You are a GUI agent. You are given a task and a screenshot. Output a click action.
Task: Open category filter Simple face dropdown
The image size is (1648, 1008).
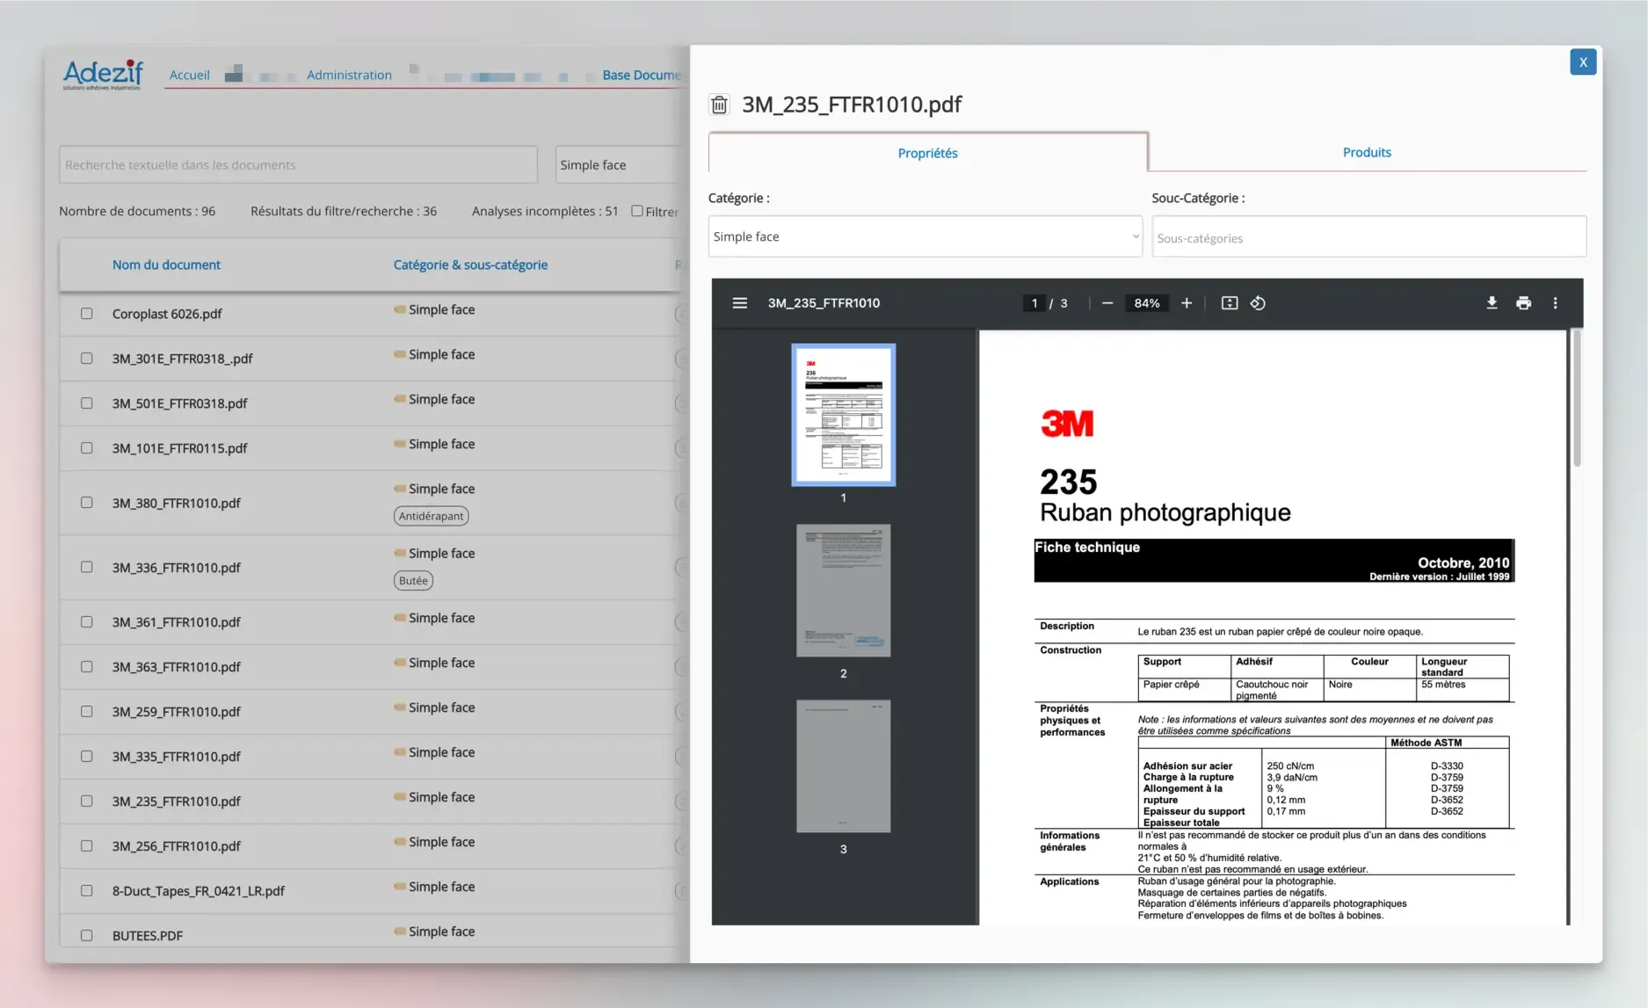point(621,165)
